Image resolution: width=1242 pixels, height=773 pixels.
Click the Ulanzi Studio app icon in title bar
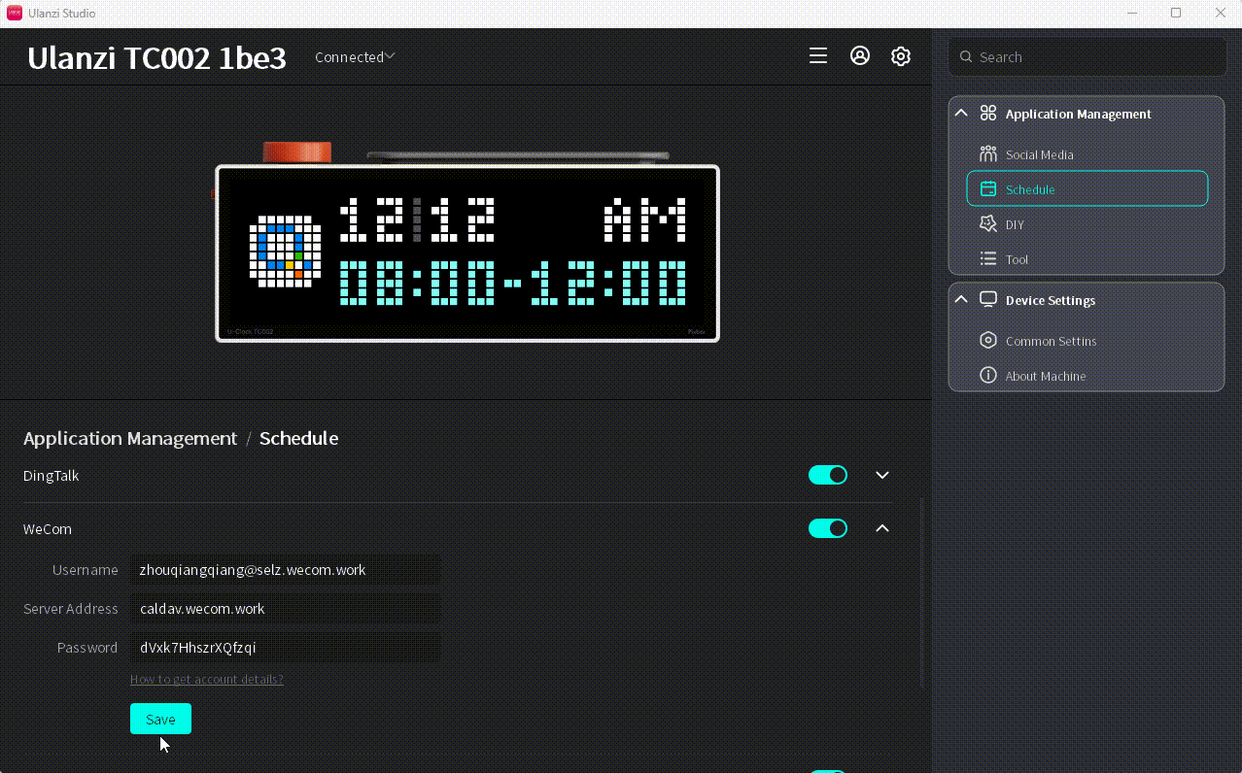point(15,13)
